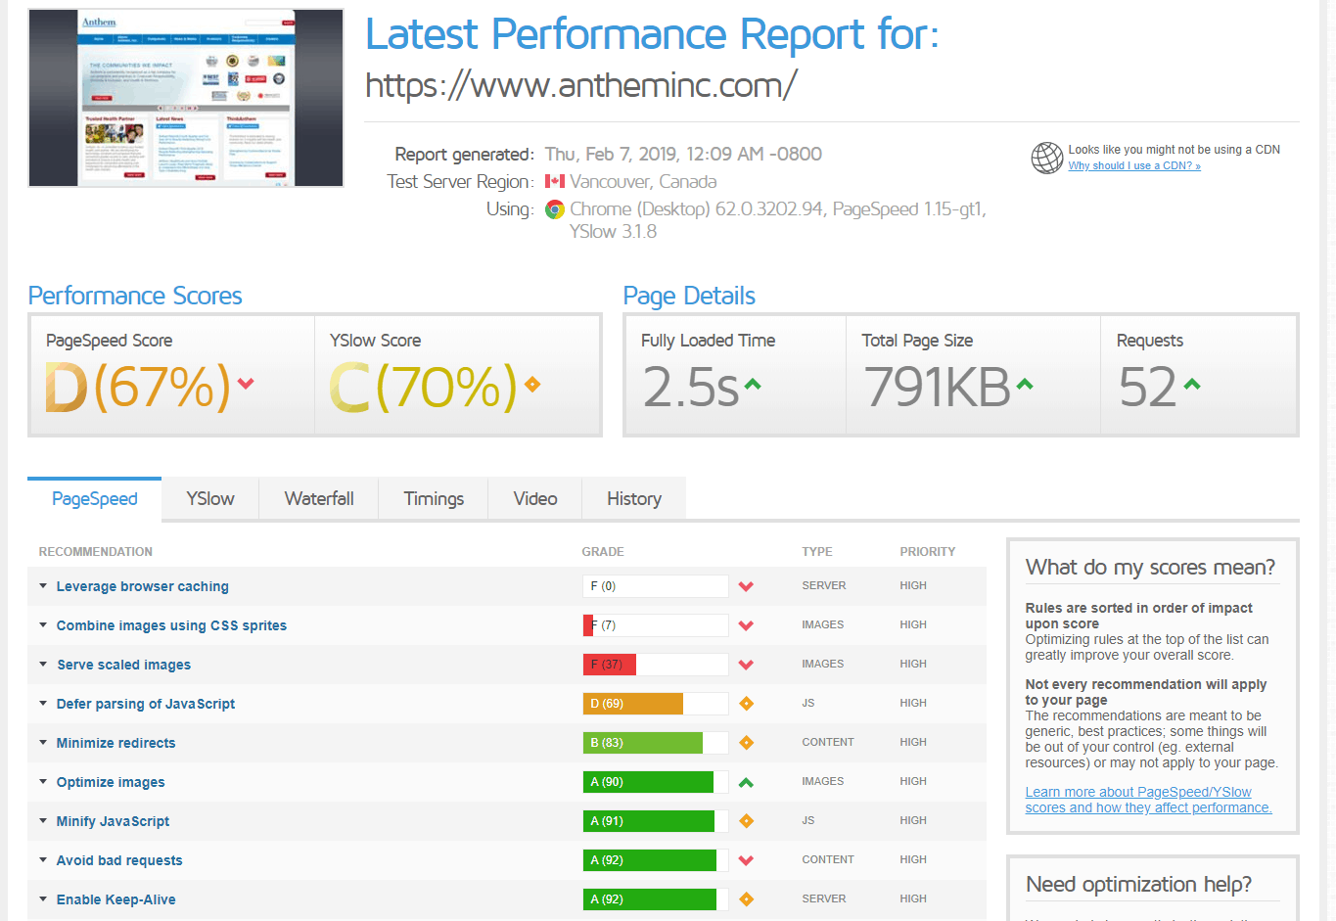The height and width of the screenshot is (921, 1336).
Task: Click orange diamond for Defer parsing of JavaScript
Action: click(x=746, y=704)
